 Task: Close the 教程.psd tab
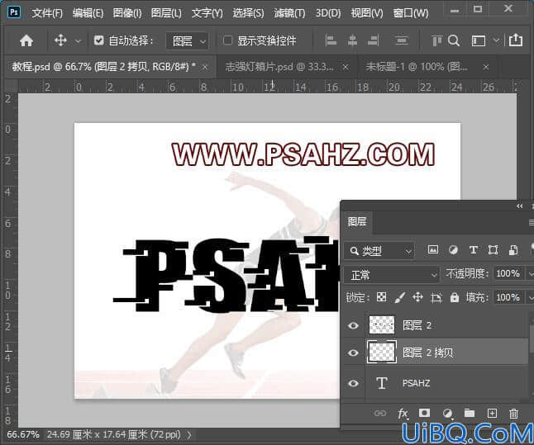(205, 67)
